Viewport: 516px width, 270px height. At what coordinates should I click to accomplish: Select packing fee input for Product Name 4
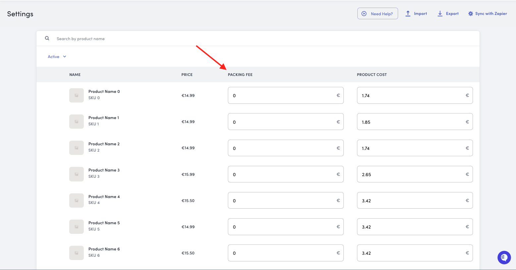(282, 201)
